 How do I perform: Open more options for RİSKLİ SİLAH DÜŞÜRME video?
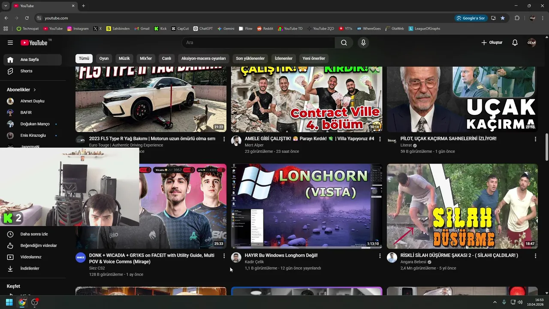(x=535, y=256)
